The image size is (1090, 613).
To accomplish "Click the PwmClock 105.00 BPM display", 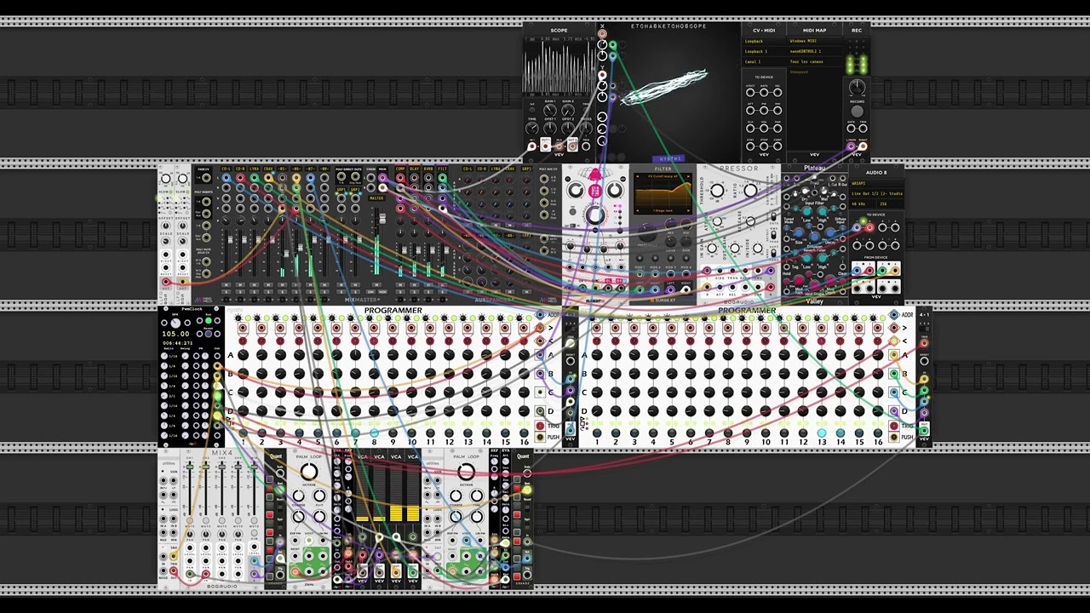I will (176, 334).
